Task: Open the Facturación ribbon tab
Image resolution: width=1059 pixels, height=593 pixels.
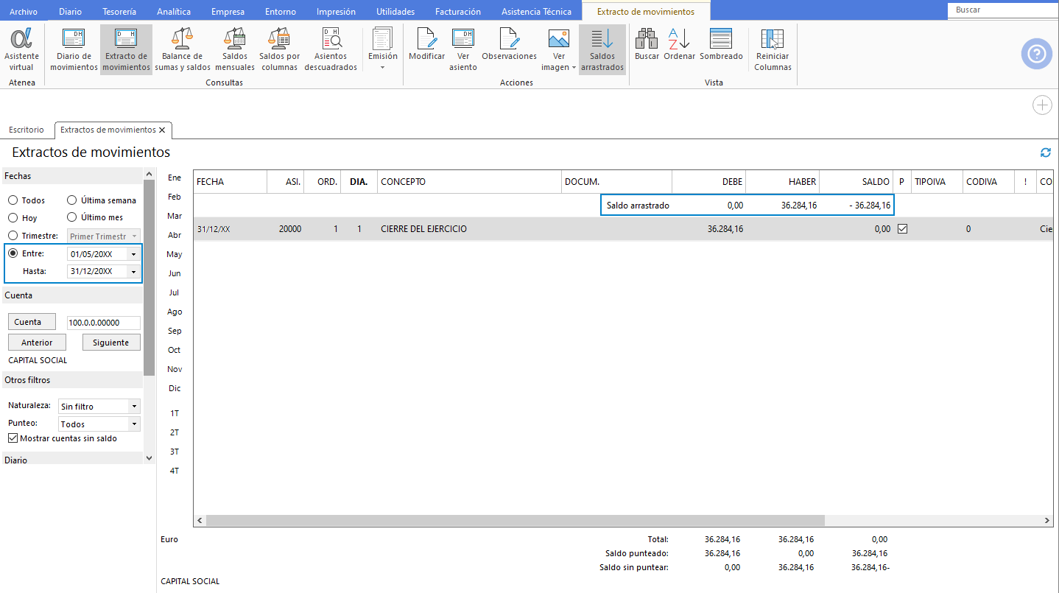Action: pyautogui.click(x=458, y=12)
